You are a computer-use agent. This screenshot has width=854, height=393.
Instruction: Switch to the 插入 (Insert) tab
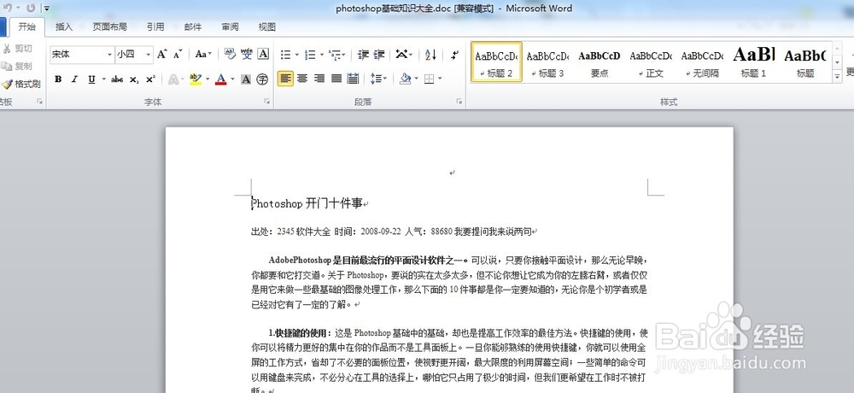64,26
